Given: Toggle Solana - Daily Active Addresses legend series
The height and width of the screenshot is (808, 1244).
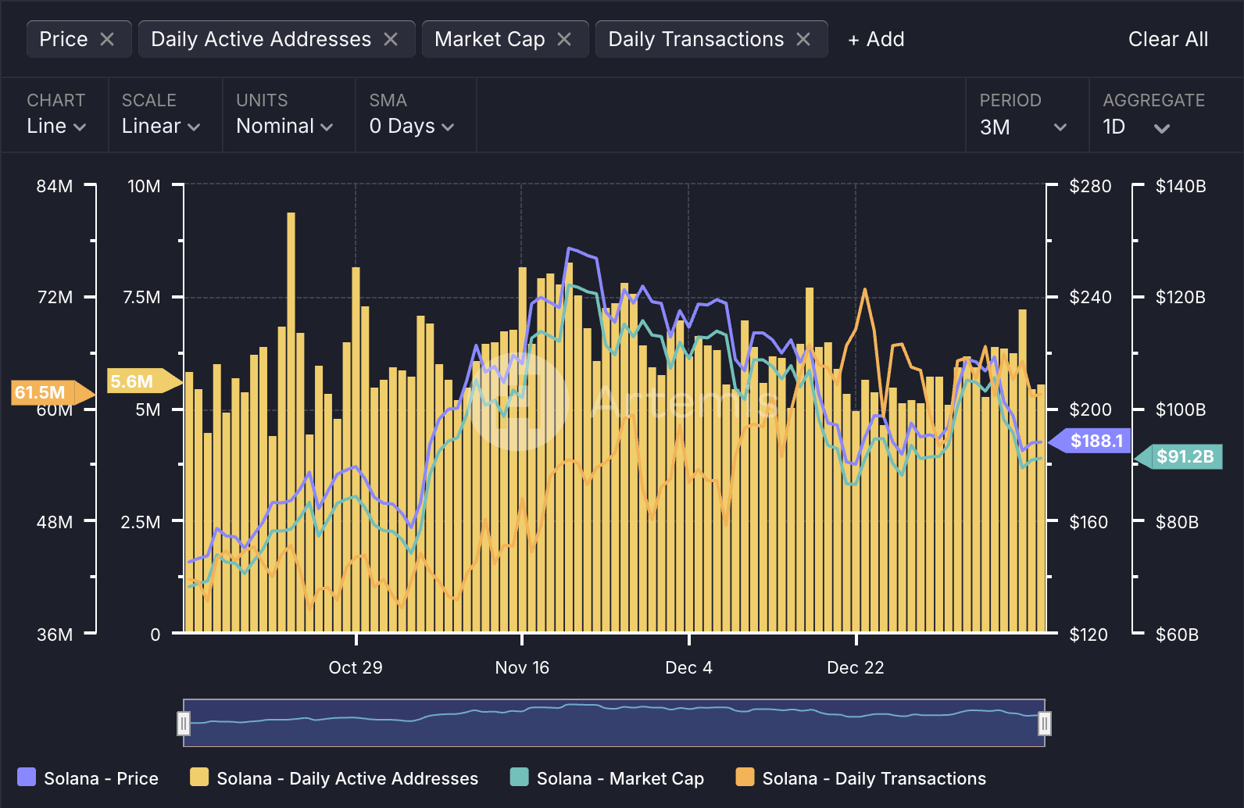Looking at the screenshot, I should coord(334,778).
